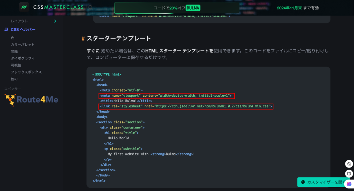The width and height of the screenshot is (354, 191).
Task: Open the 間隔 sidebar link
Action: tap(14, 51)
